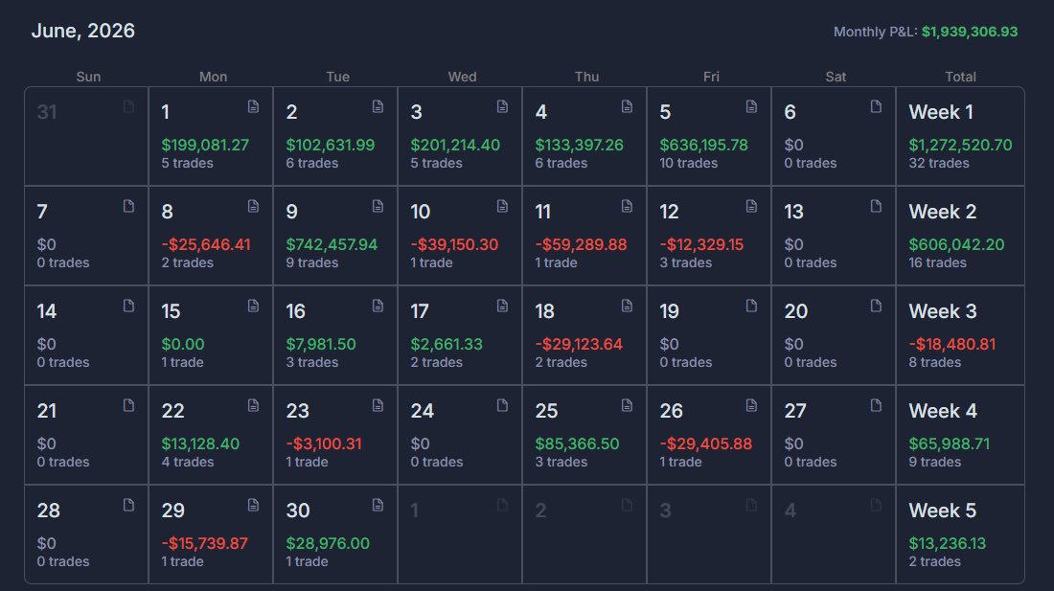
Task: Open the note icon on June 29
Action: pyautogui.click(x=253, y=505)
